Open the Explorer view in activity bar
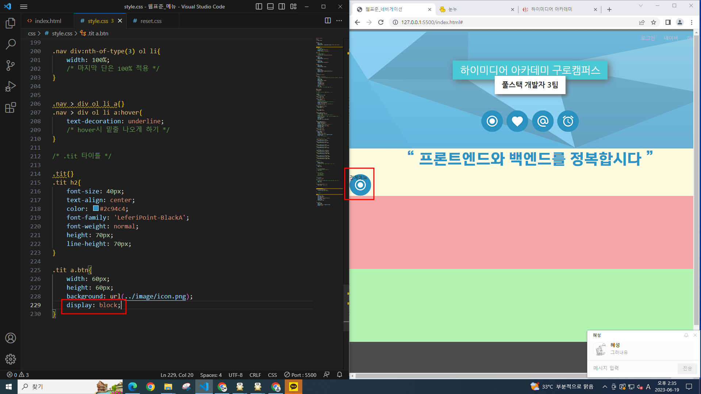This screenshot has width=701, height=394. tap(11, 23)
